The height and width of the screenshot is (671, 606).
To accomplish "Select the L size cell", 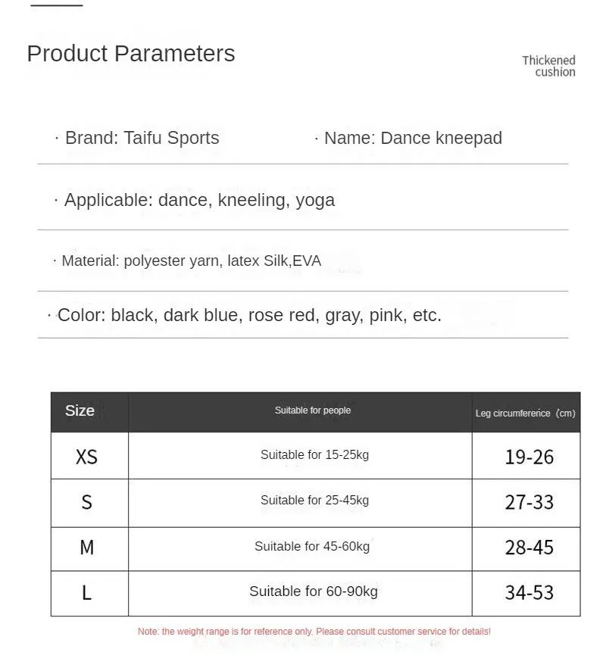I will 87,592.
